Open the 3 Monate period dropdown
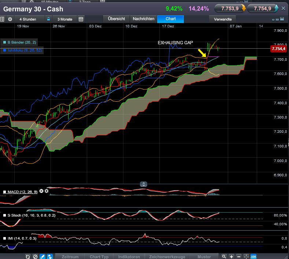 (x=65, y=19)
